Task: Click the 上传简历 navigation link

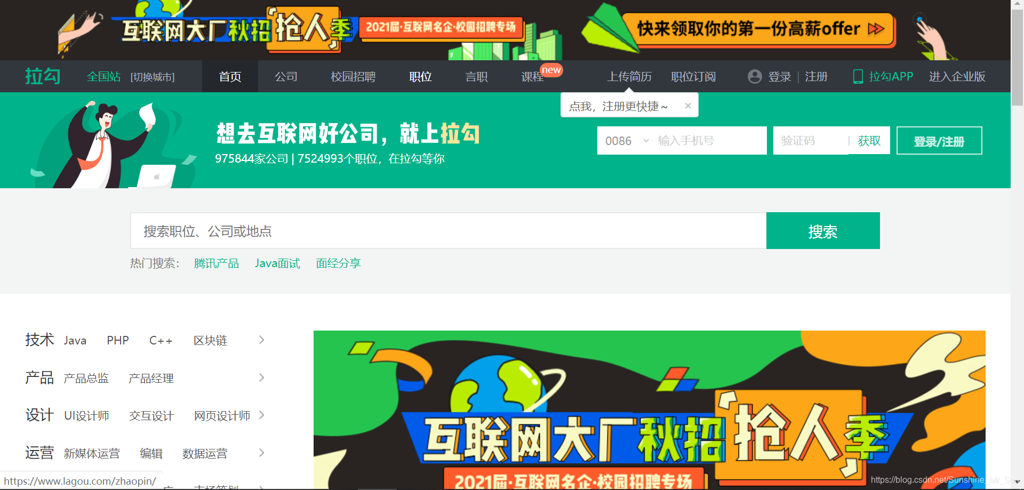Action: click(630, 76)
